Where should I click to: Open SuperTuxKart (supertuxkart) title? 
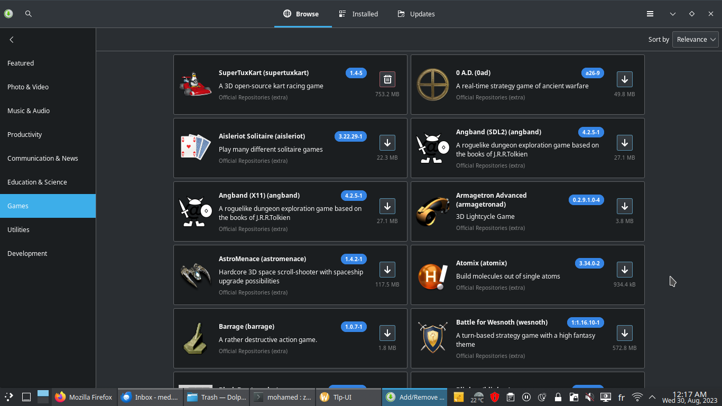pyautogui.click(x=264, y=72)
